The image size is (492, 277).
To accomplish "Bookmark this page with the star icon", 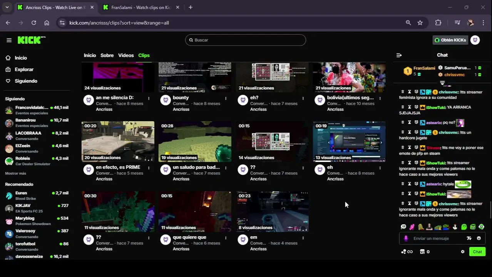I will (420, 23).
